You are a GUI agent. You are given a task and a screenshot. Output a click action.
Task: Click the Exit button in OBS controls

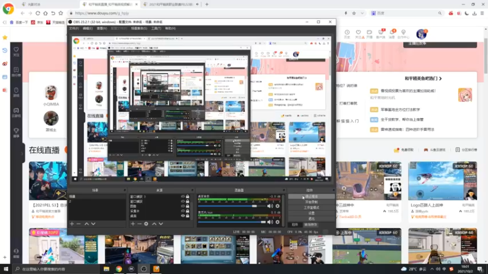click(x=311, y=219)
